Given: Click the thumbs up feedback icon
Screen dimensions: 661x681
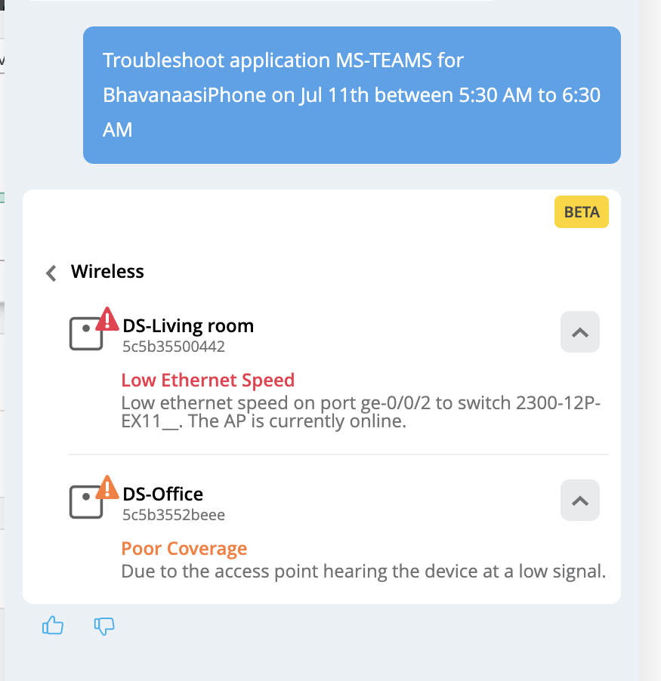Looking at the screenshot, I should coord(53,625).
